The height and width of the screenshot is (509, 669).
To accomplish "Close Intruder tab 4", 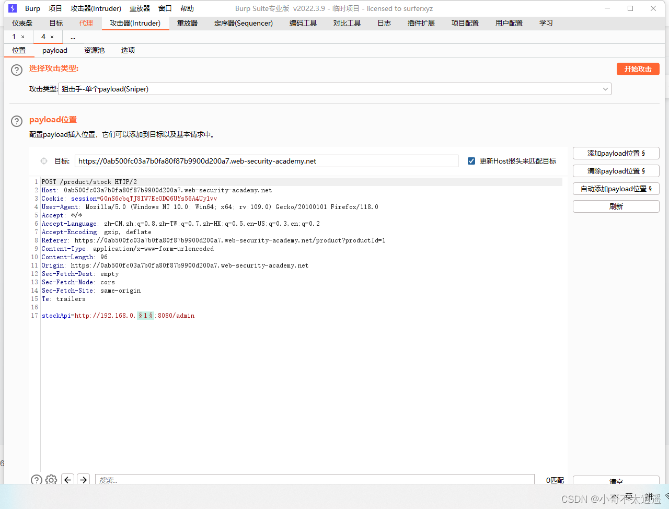I will click(x=52, y=37).
